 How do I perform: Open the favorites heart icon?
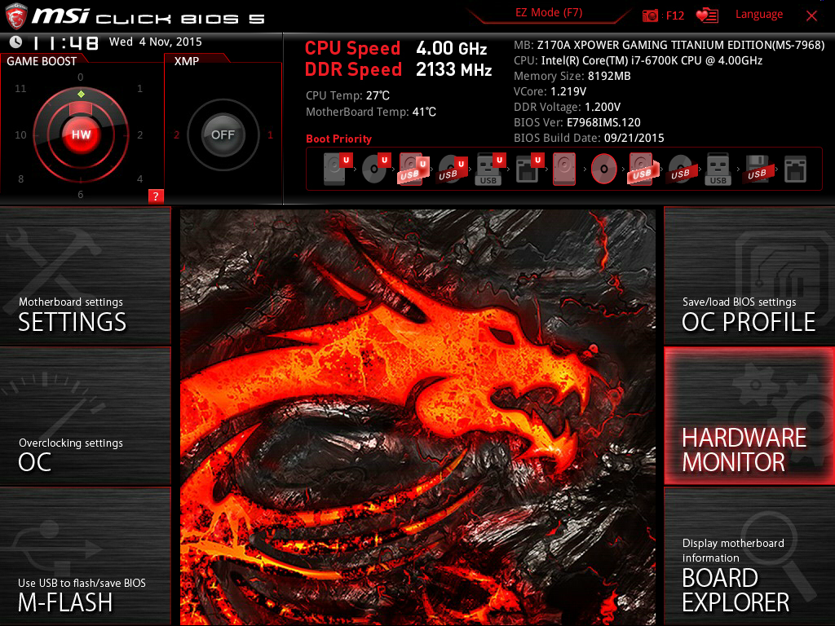pos(707,15)
